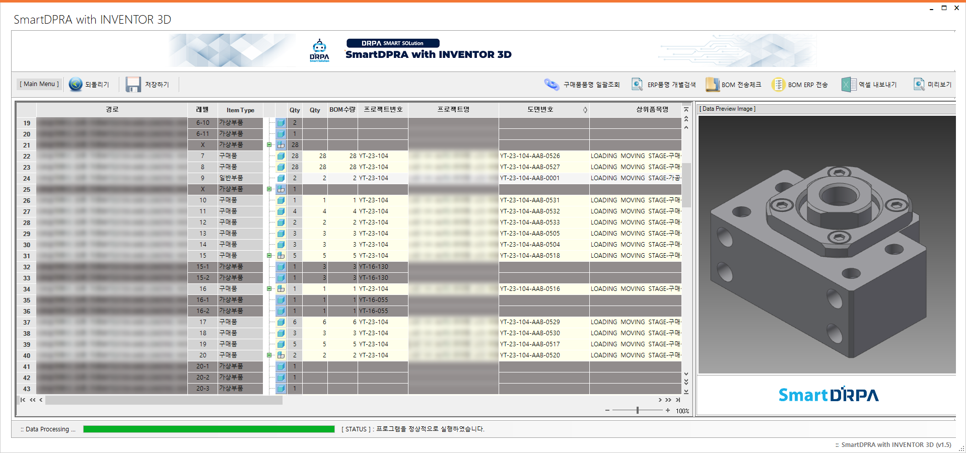Click the vertical scrollbar thumb of the grid
Image resolution: width=966 pixels, height=453 pixels.
coord(686,185)
